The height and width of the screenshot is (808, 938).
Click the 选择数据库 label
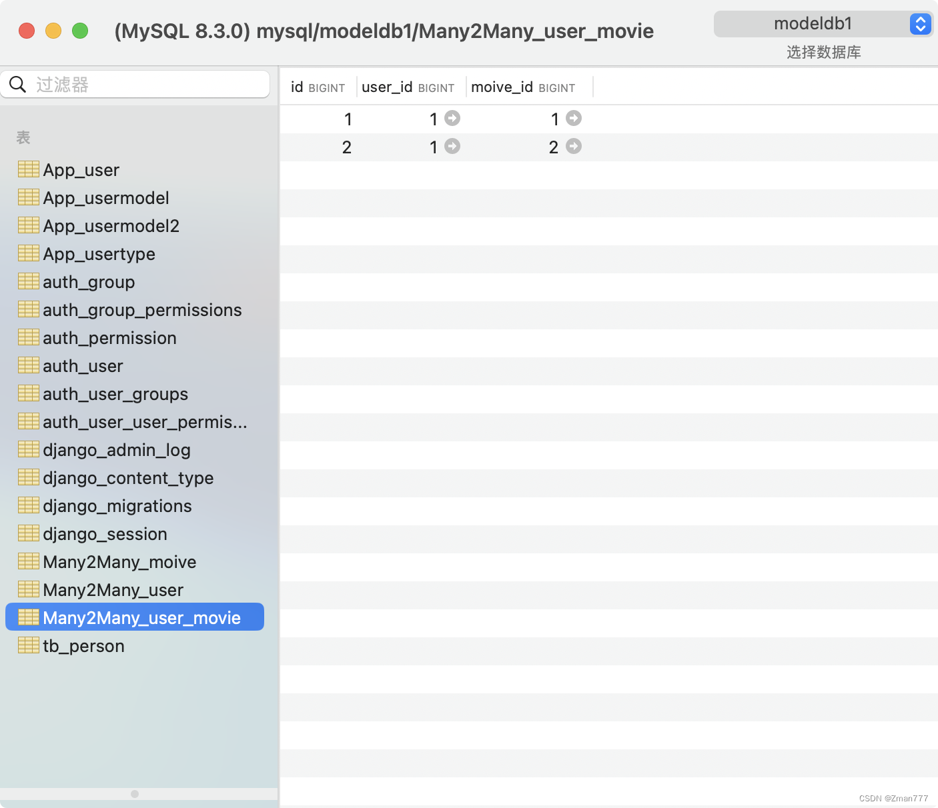823,52
